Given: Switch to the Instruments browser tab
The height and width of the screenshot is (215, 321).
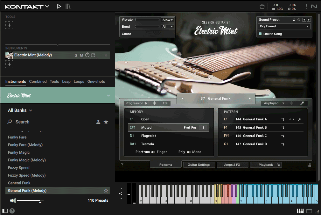Looking at the screenshot, I should click(16, 82).
